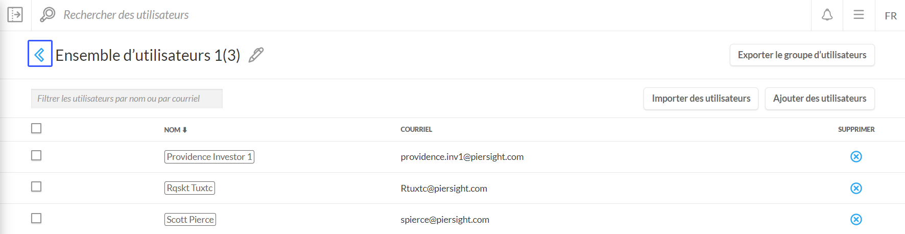
Task: Open the hamburger menu
Action: (x=859, y=15)
